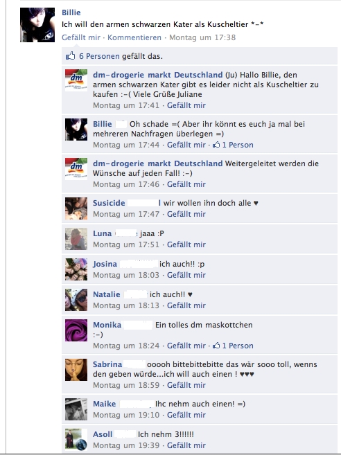This screenshot has height=455, width=341.
Task: Show the 6 Personen who like this
Action: click(x=99, y=56)
